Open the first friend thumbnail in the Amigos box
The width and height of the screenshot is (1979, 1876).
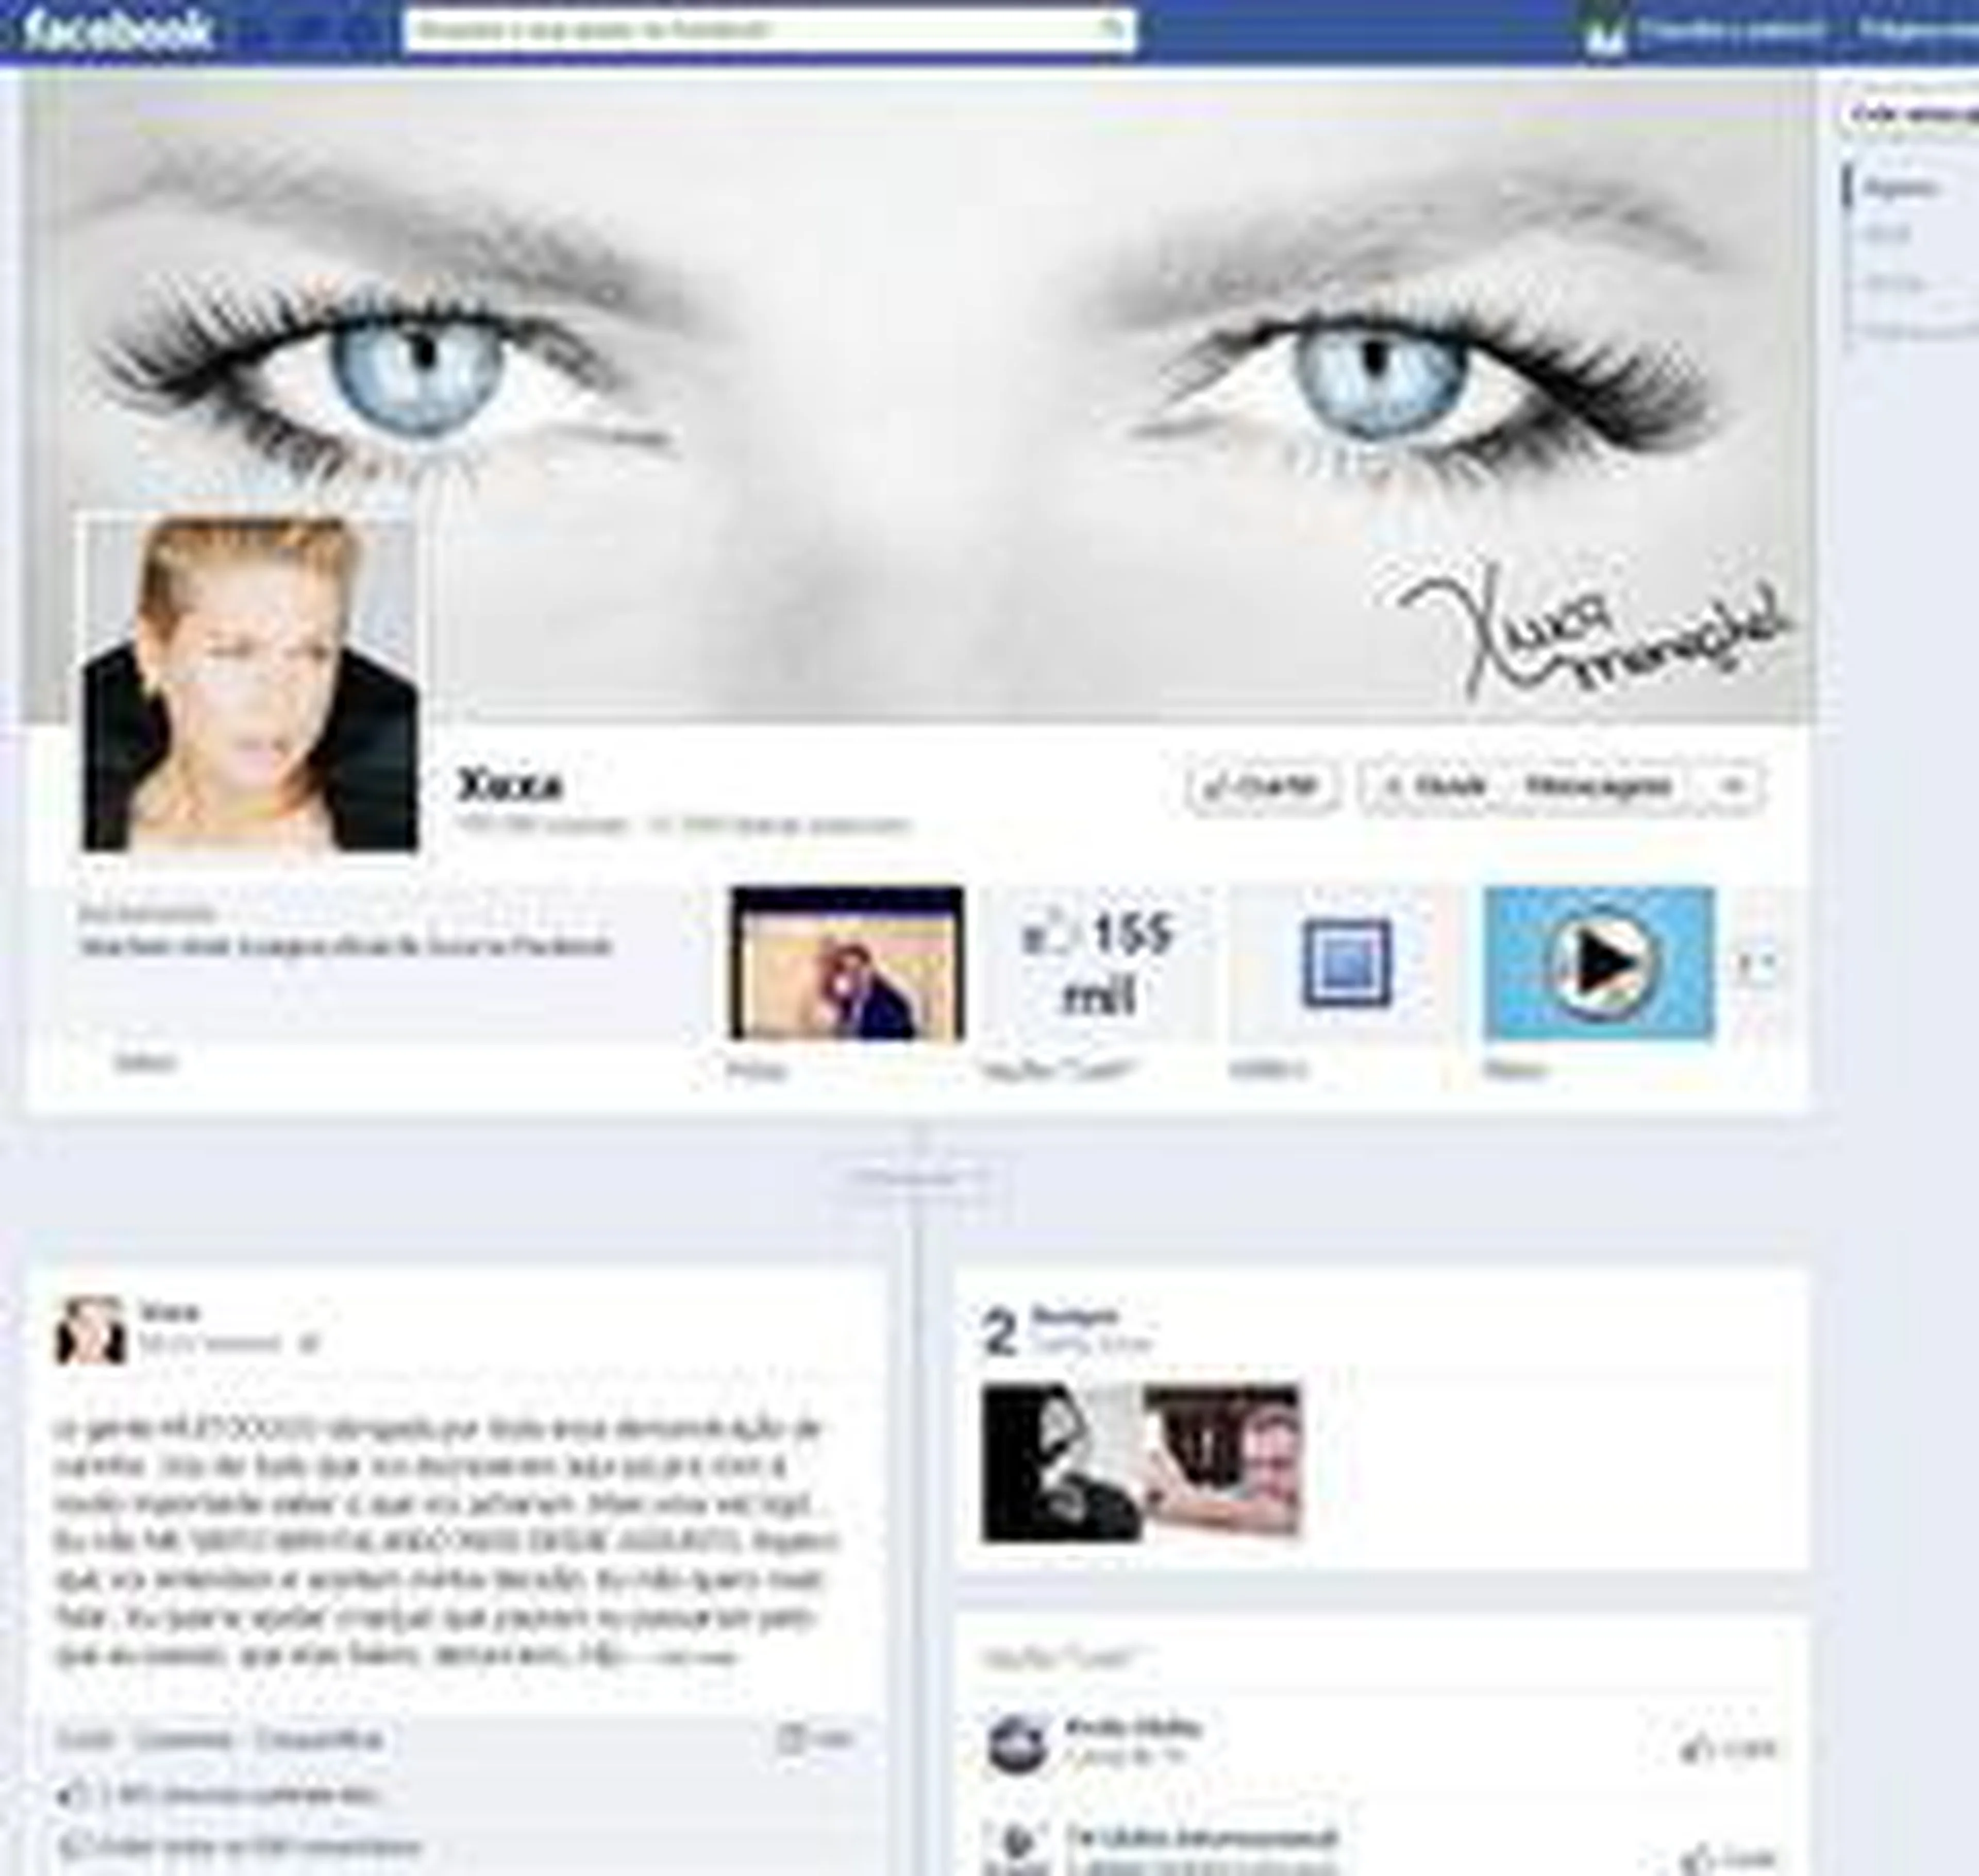pos(1061,1463)
